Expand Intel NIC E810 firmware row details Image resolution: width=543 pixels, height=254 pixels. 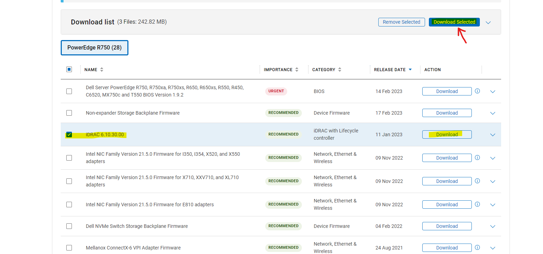click(x=493, y=205)
